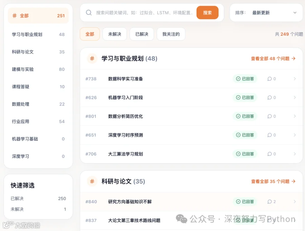The width and height of the screenshot is (305, 231).
Task: Open question 数据分析简历优化
Action: [x=125, y=116]
